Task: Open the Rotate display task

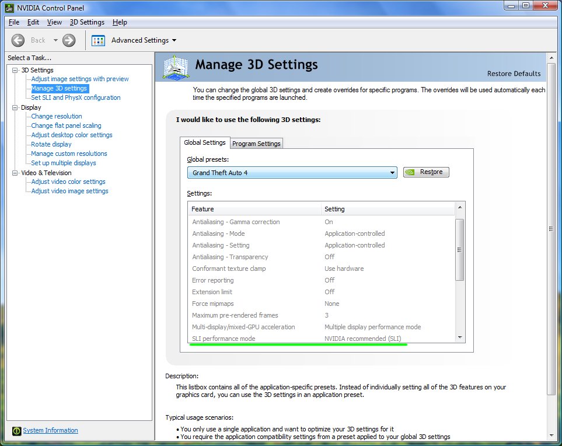Action: pyautogui.click(x=51, y=144)
